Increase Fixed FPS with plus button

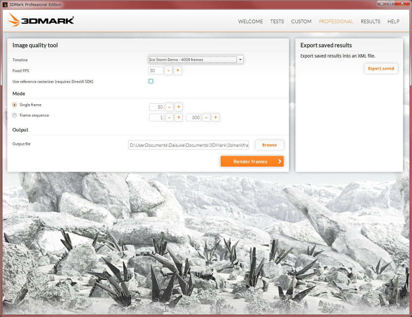(x=178, y=71)
